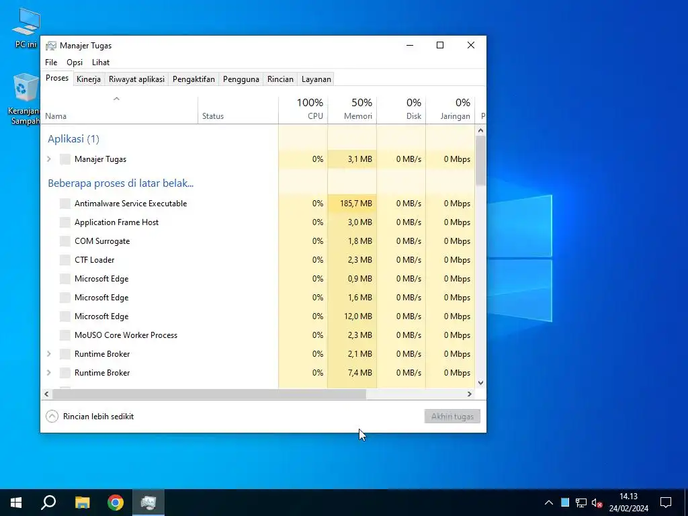Open the PC ini desktop icon

26,28
